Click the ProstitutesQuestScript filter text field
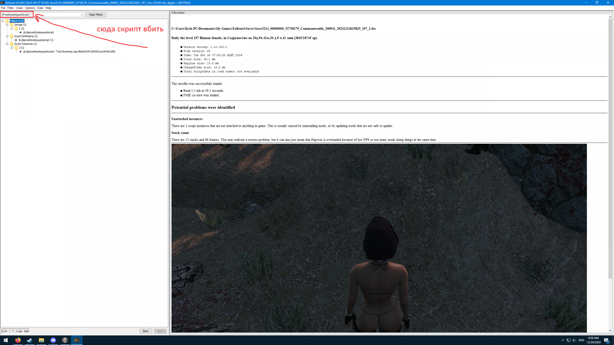 coord(15,15)
